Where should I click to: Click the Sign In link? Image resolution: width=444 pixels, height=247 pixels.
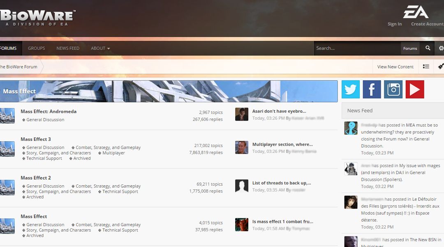tap(395, 24)
